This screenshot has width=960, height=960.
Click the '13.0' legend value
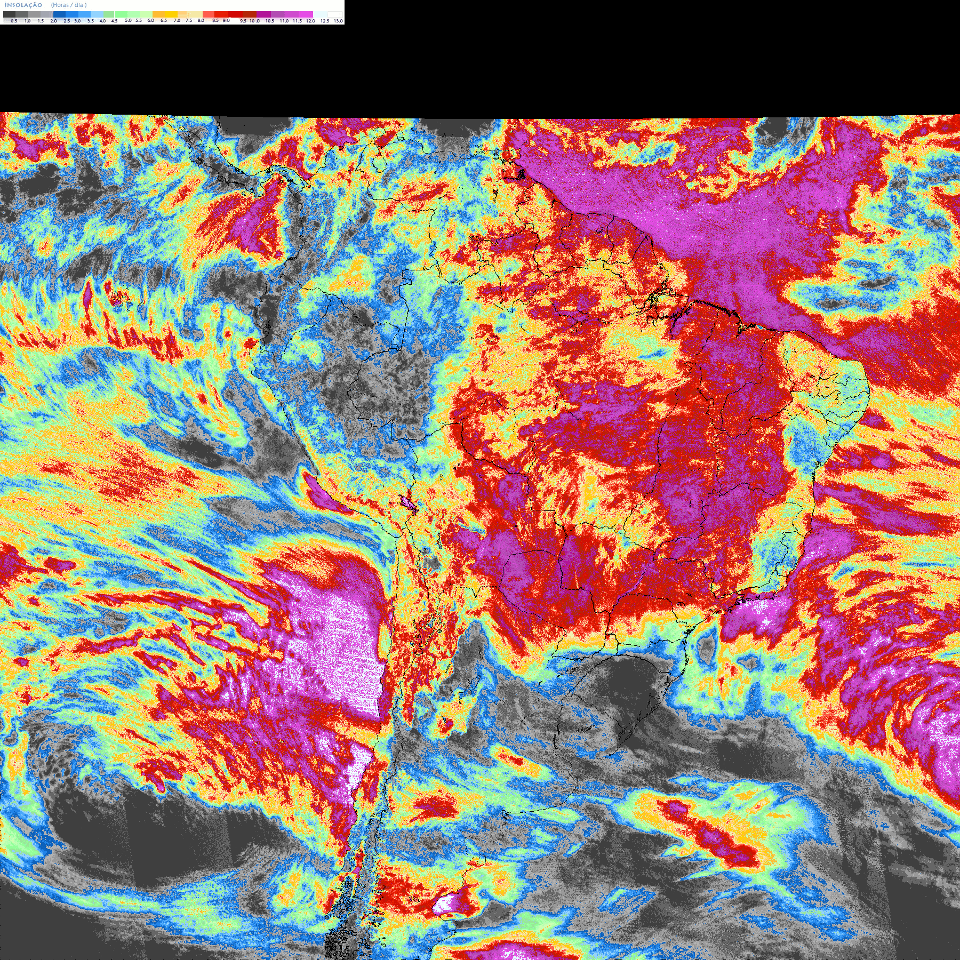click(x=338, y=21)
